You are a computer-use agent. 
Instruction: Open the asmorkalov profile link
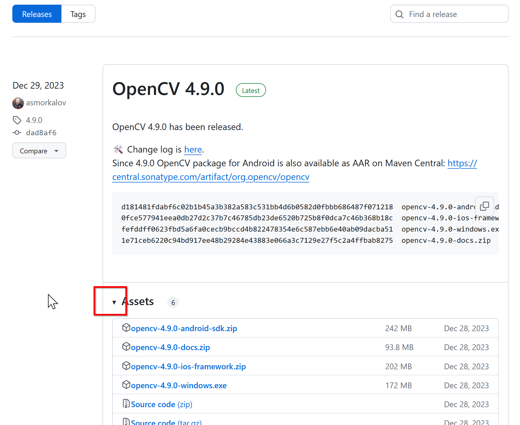tap(46, 103)
